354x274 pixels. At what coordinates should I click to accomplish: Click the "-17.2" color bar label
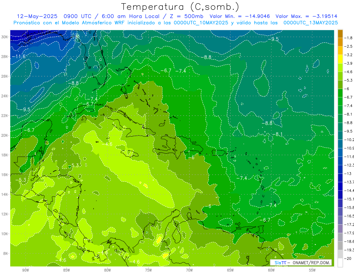(x=350, y=225)
